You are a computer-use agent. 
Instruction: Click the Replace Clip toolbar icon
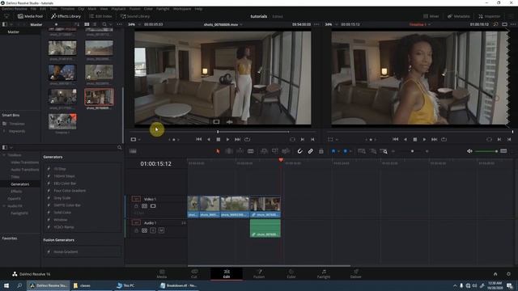click(286, 151)
